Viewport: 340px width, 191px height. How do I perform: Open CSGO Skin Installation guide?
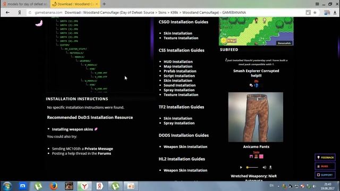[178, 33]
